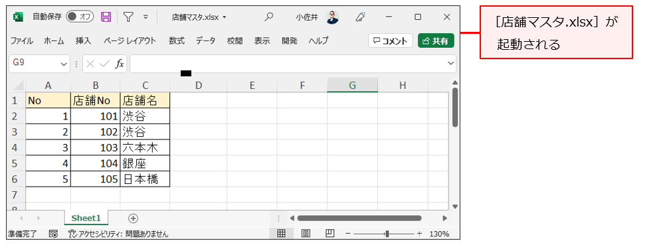Image resolution: width=657 pixels, height=247 pixels.
Task: Add a new sheet with plus icon
Action: (134, 218)
